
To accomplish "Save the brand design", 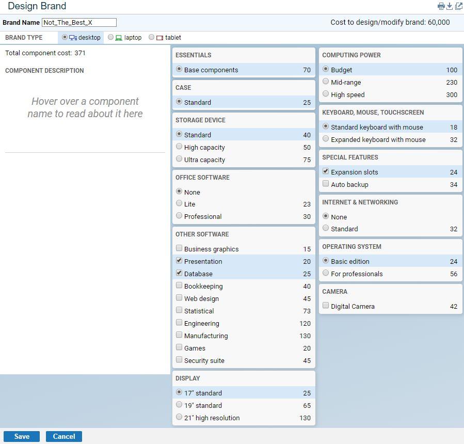I will pyautogui.click(x=22, y=436).
